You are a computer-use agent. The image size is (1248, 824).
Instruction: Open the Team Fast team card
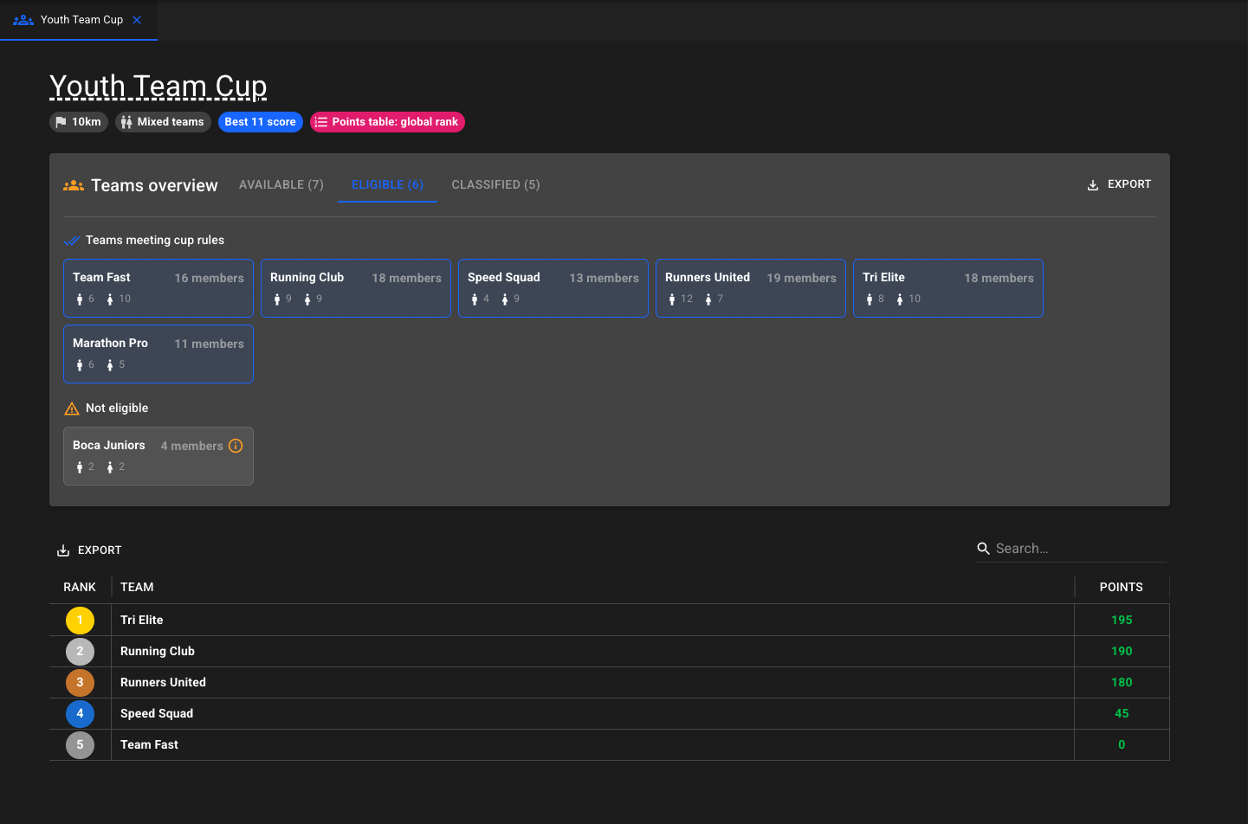click(x=158, y=288)
